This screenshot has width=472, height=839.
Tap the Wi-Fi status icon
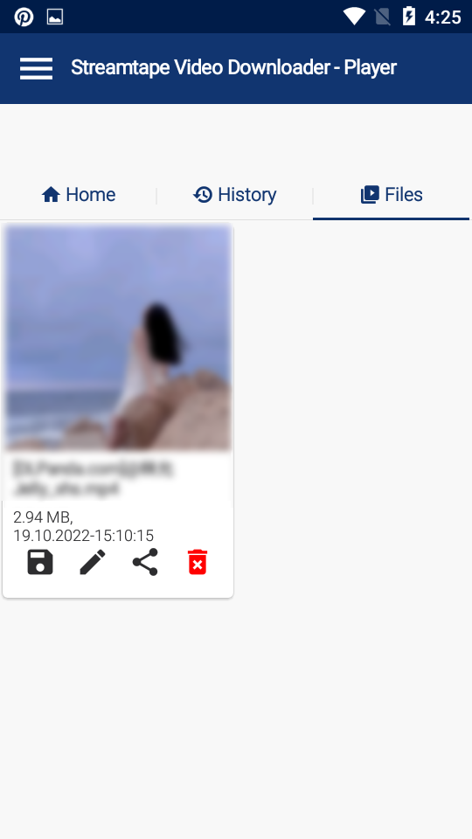tap(354, 17)
